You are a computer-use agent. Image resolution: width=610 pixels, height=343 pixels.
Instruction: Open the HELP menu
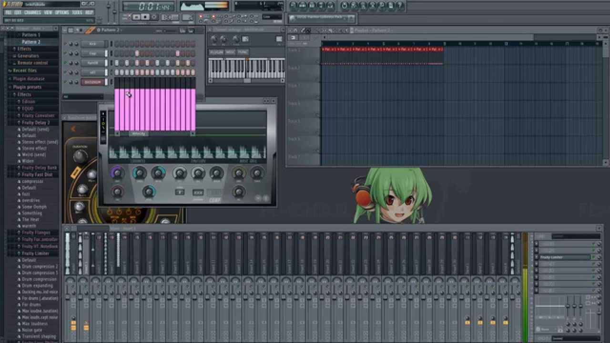(89, 12)
